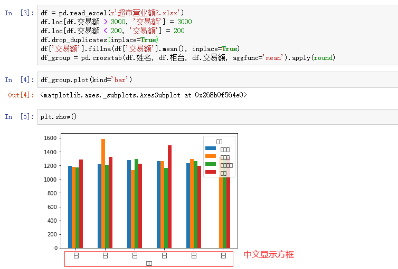Click the In [4] df_group.plot cell
The image size is (398, 269).
pyautogui.click(x=217, y=79)
